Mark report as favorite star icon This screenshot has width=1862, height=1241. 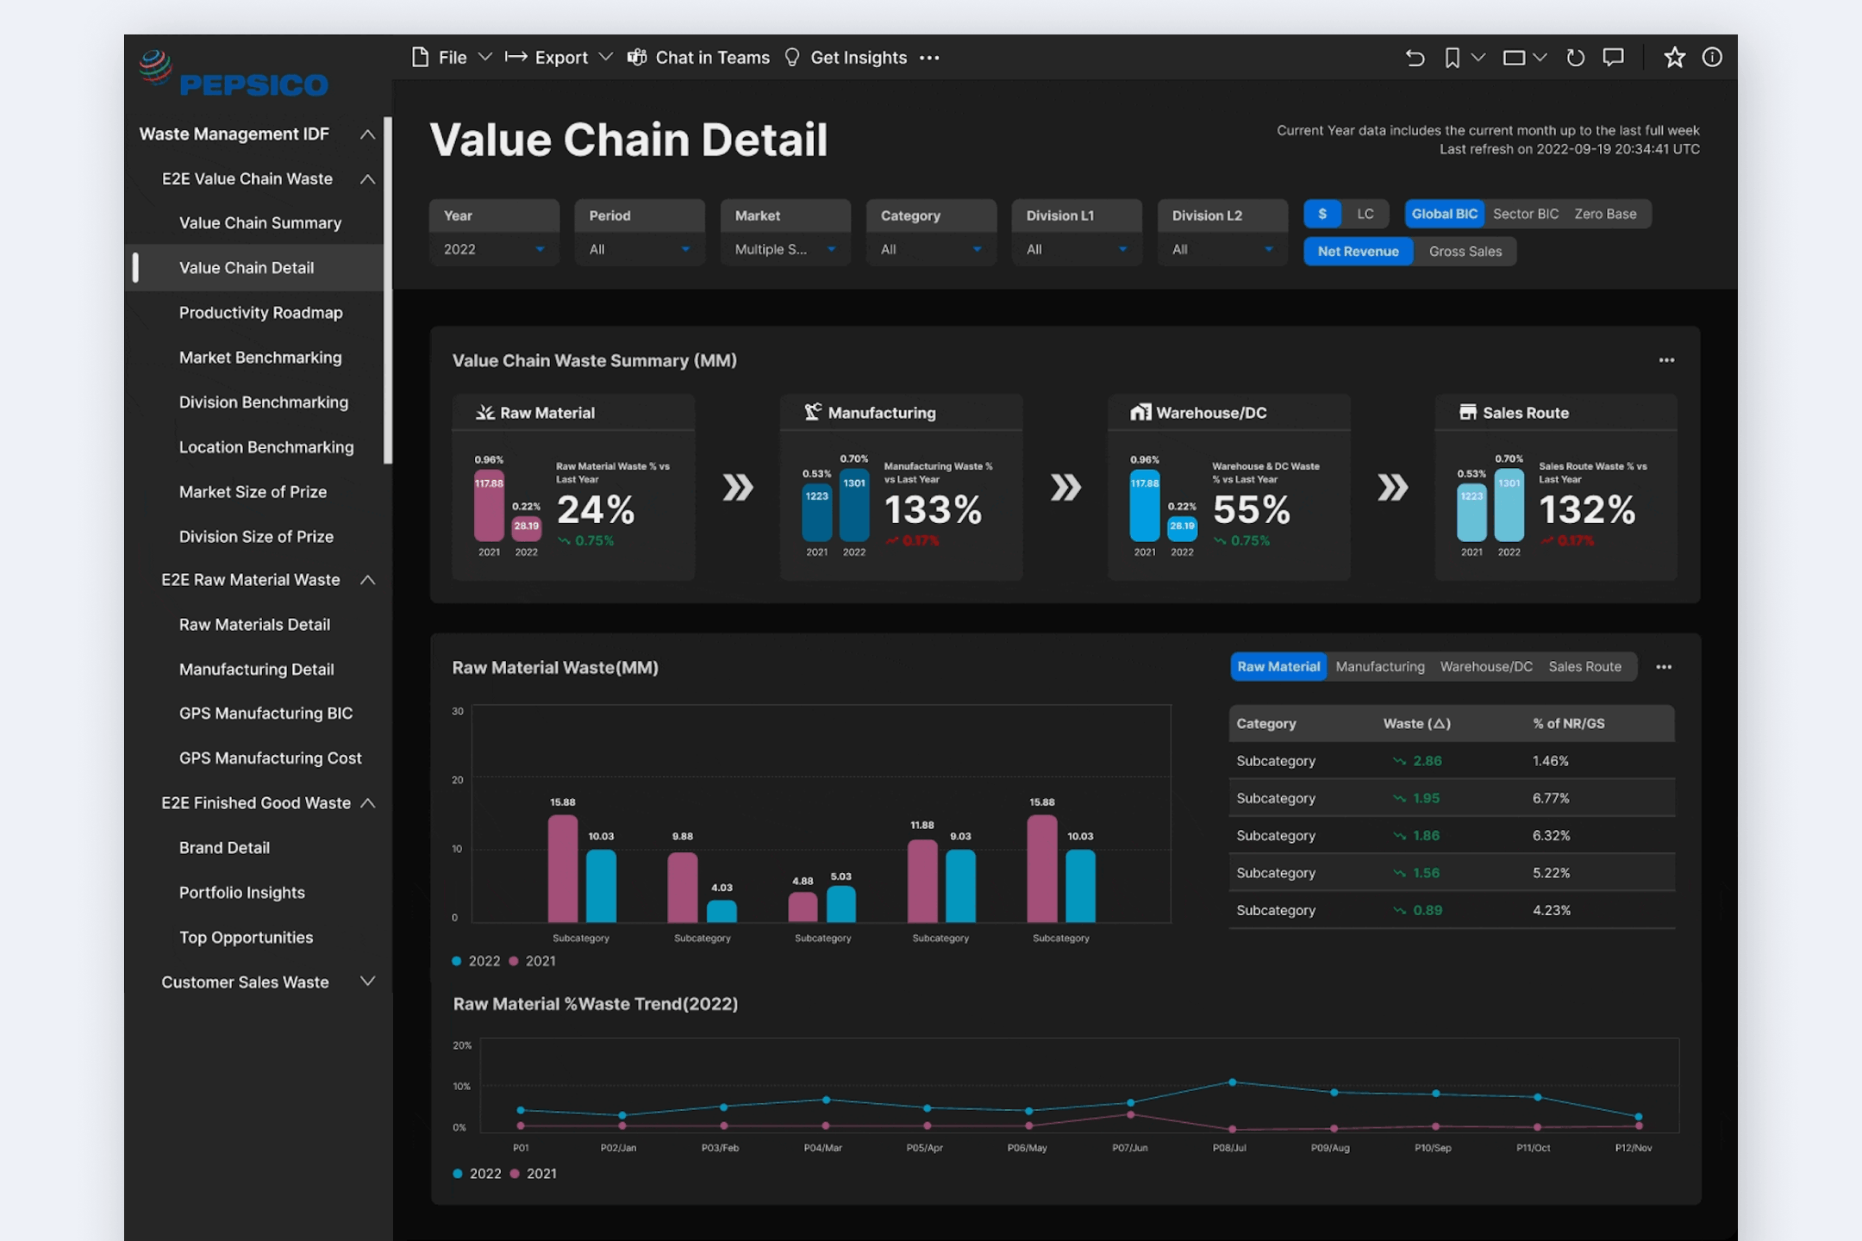point(1674,58)
